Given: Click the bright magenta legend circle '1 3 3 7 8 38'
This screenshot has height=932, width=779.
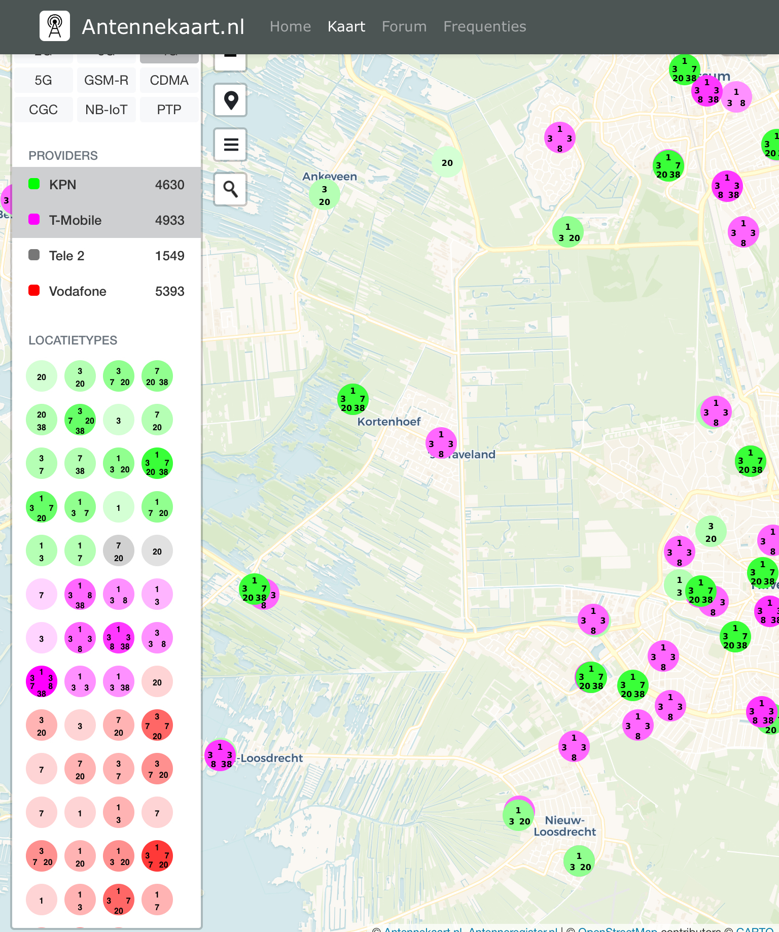Looking at the screenshot, I should [42, 682].
